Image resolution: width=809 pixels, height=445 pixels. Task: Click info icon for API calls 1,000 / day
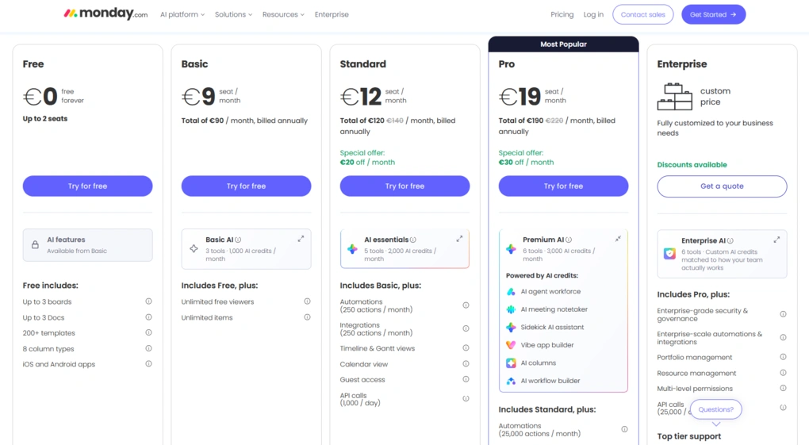point(466,398)
